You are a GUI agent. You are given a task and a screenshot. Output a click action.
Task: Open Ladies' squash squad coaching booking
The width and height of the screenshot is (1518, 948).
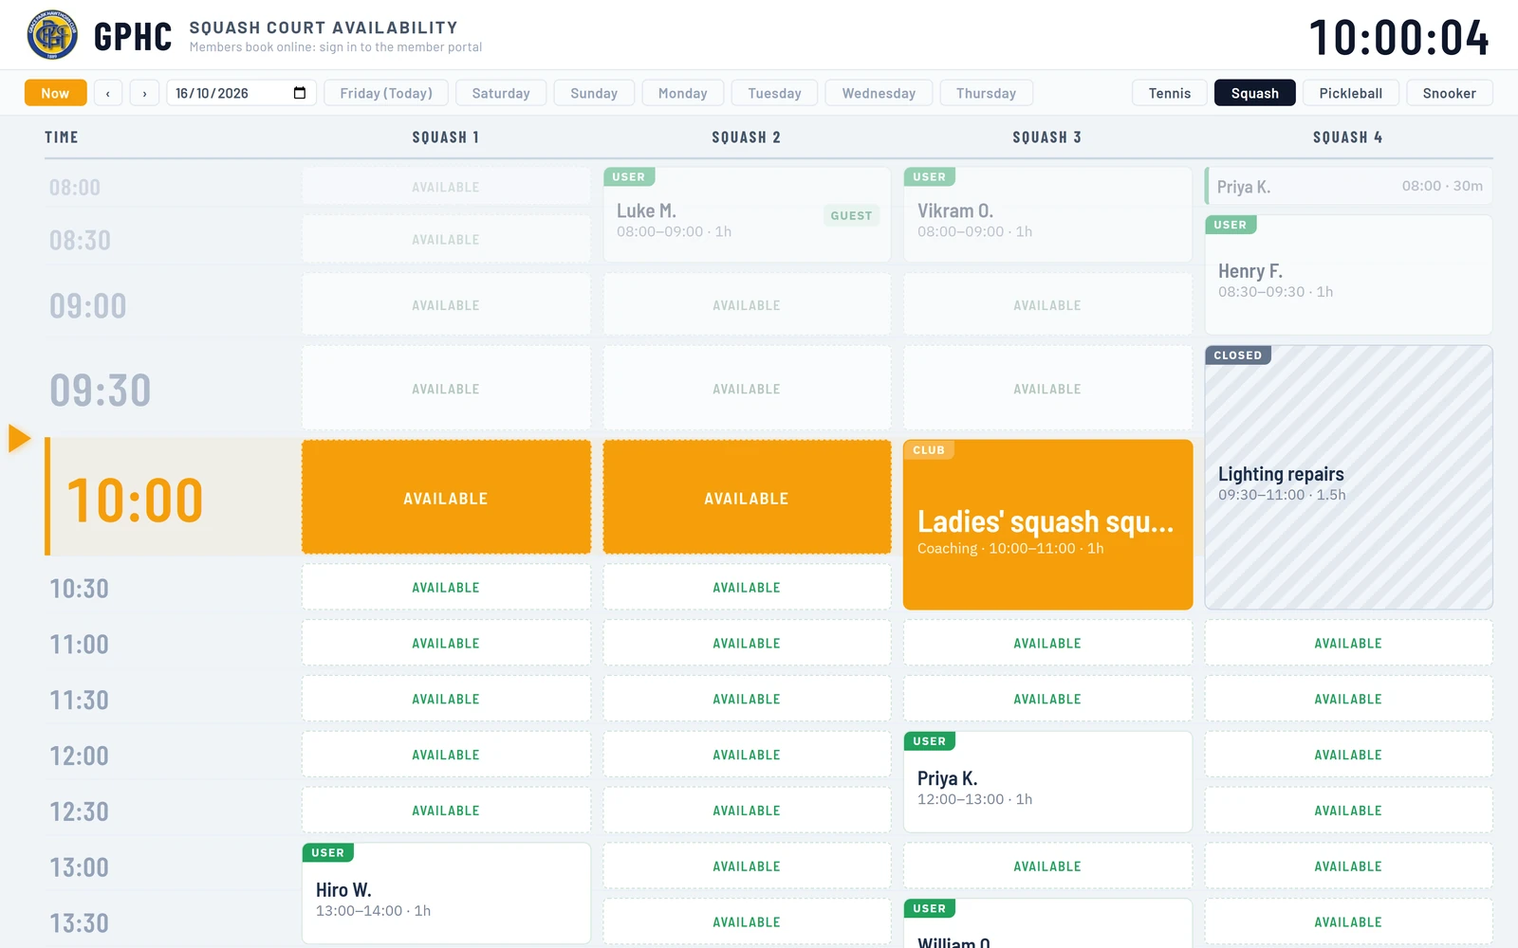coord(1047,524)
